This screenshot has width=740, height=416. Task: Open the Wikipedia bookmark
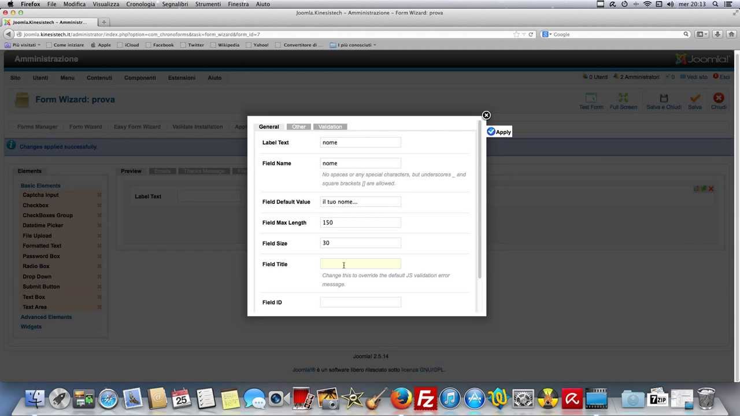(x=225, y=44)
